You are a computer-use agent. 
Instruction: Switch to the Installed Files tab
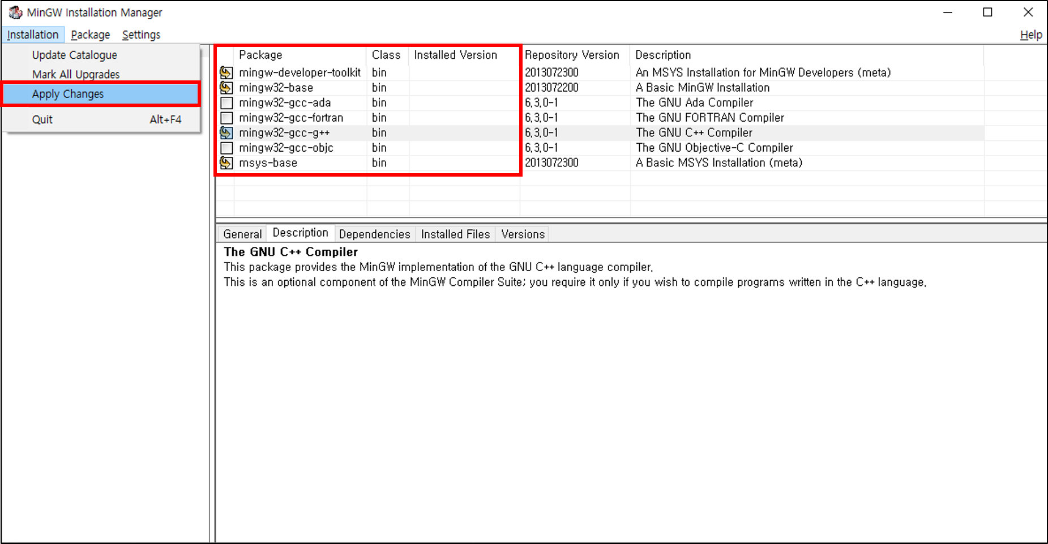(x=455, y=234)
